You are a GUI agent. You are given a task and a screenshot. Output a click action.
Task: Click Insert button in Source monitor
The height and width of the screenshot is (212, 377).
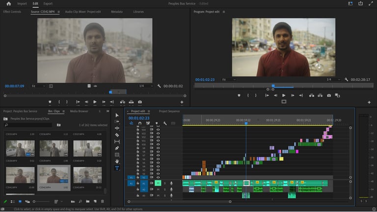(122, 102)
